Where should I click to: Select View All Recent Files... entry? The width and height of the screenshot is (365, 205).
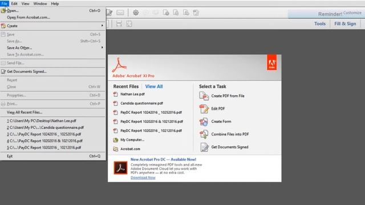[53, 112]
